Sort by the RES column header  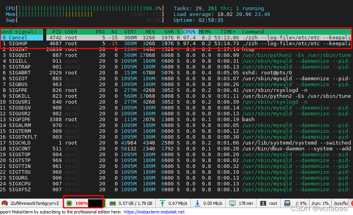click(x=150, y=32)
